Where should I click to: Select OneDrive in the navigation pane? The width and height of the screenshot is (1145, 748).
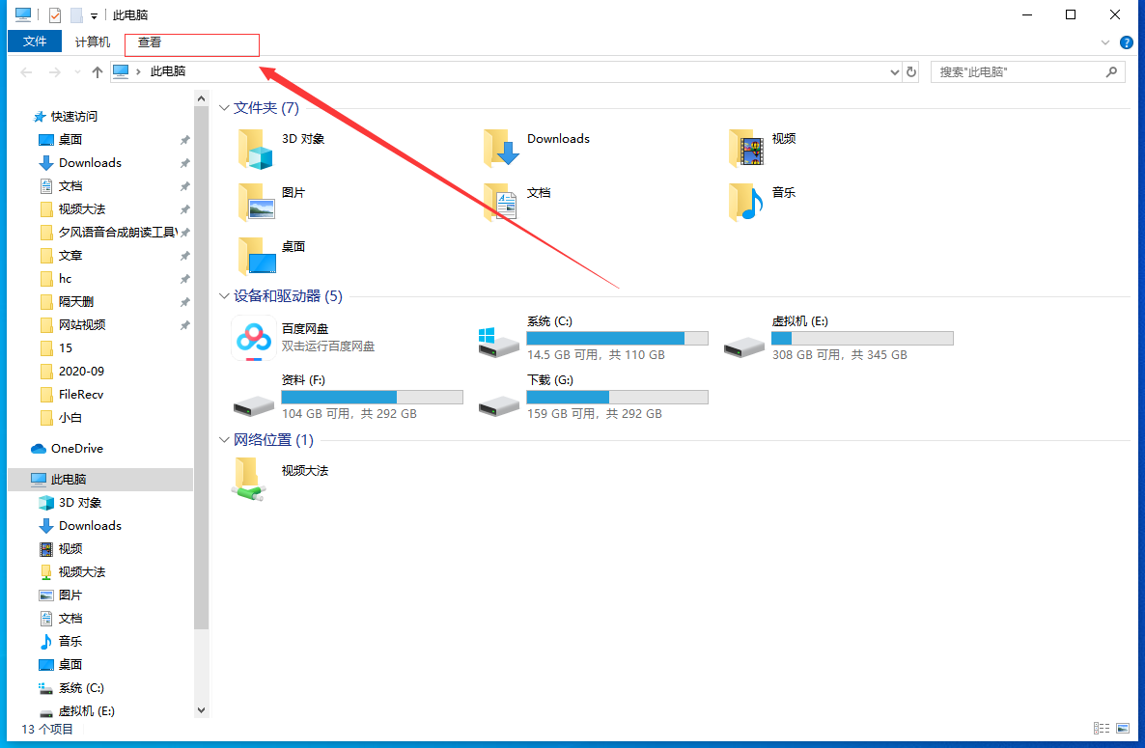(76, 449)
